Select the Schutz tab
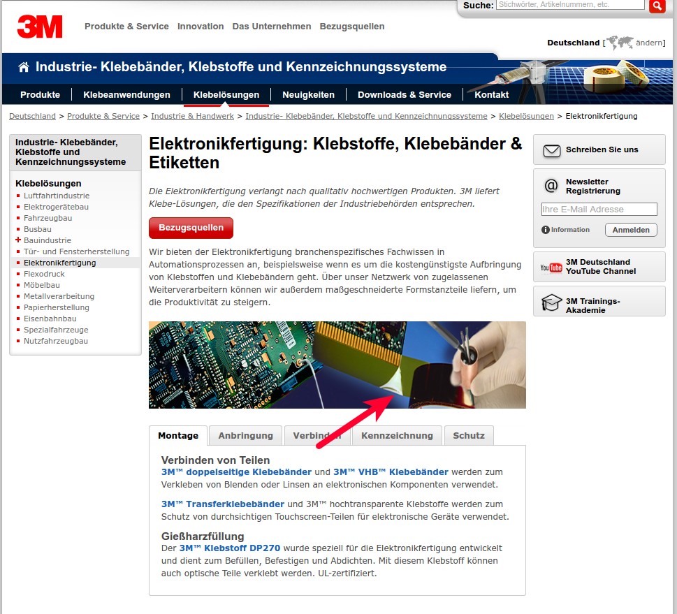 coord(469,435)
